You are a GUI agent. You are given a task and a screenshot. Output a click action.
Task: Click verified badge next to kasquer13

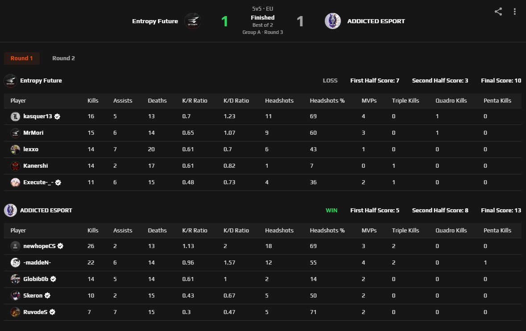[x=57, y=116]
